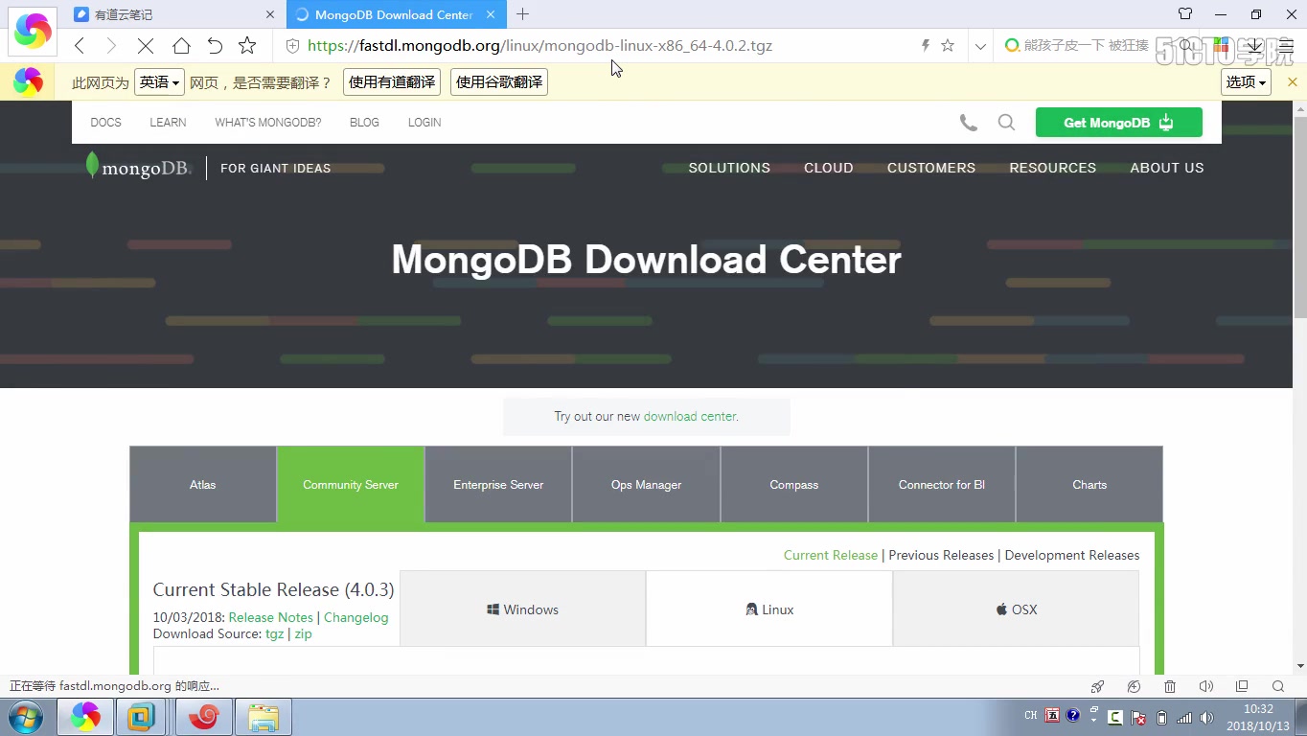Switch to the Enterprise Server tab

point(497,484)
